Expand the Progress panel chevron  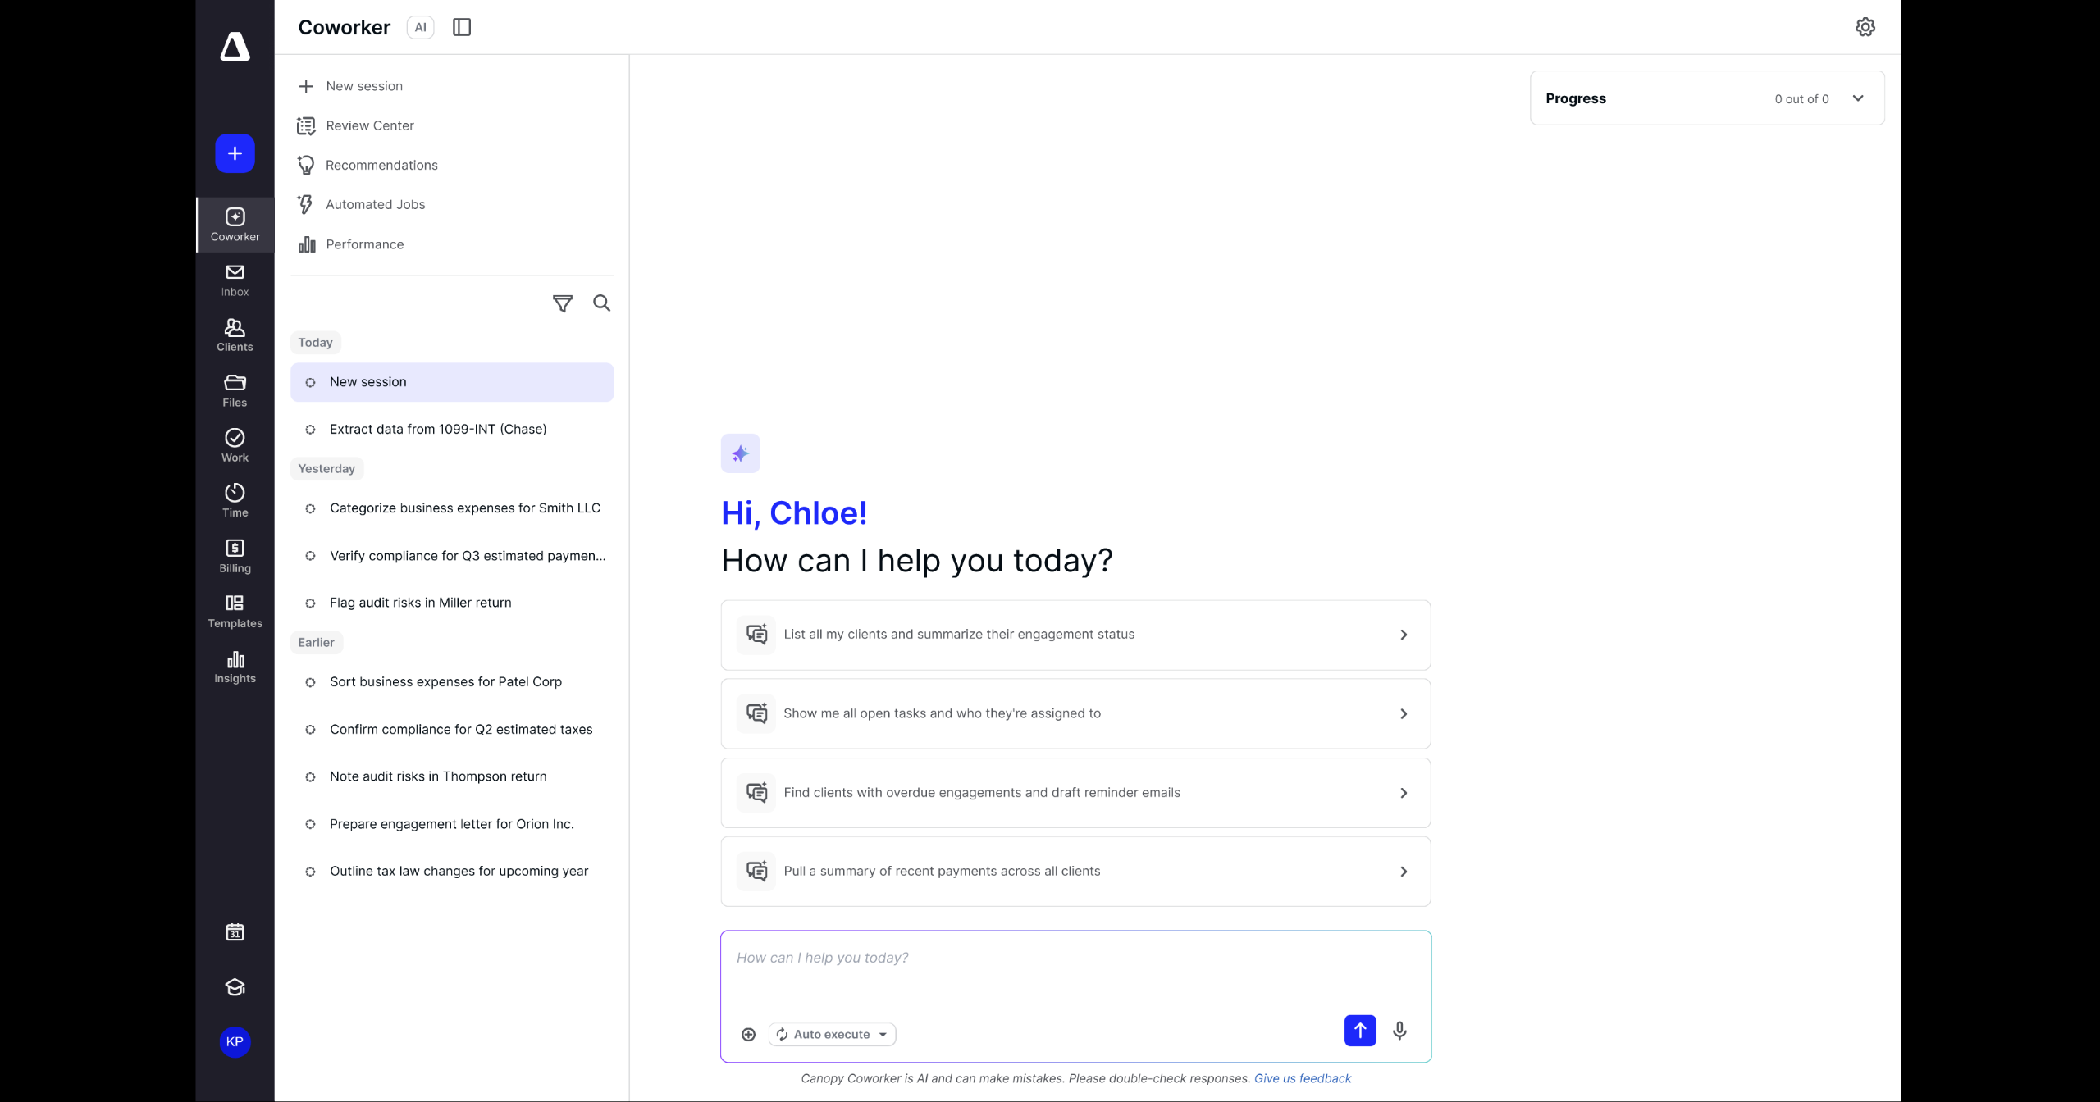[1858, 98]
